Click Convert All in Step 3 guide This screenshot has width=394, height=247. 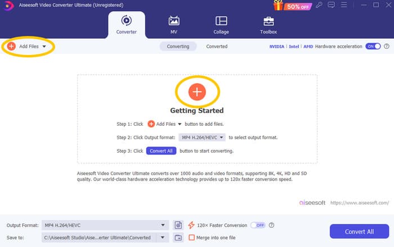(x=161, y=151)
